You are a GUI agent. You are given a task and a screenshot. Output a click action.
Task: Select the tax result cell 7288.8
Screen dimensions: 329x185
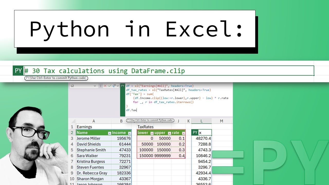click(x=202, y=144)
